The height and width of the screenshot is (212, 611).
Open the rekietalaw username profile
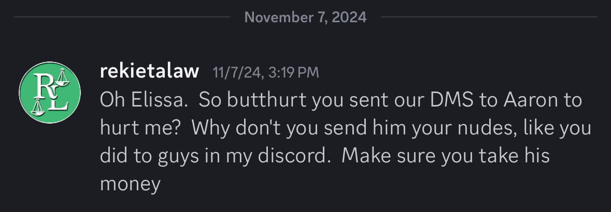click(150, 71)
